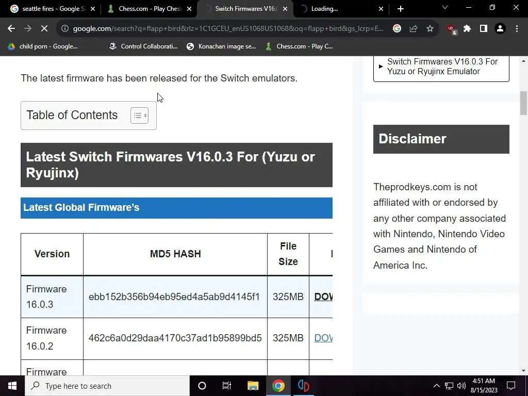
Task: Click the taskbar search box
Action: point(107,386)
